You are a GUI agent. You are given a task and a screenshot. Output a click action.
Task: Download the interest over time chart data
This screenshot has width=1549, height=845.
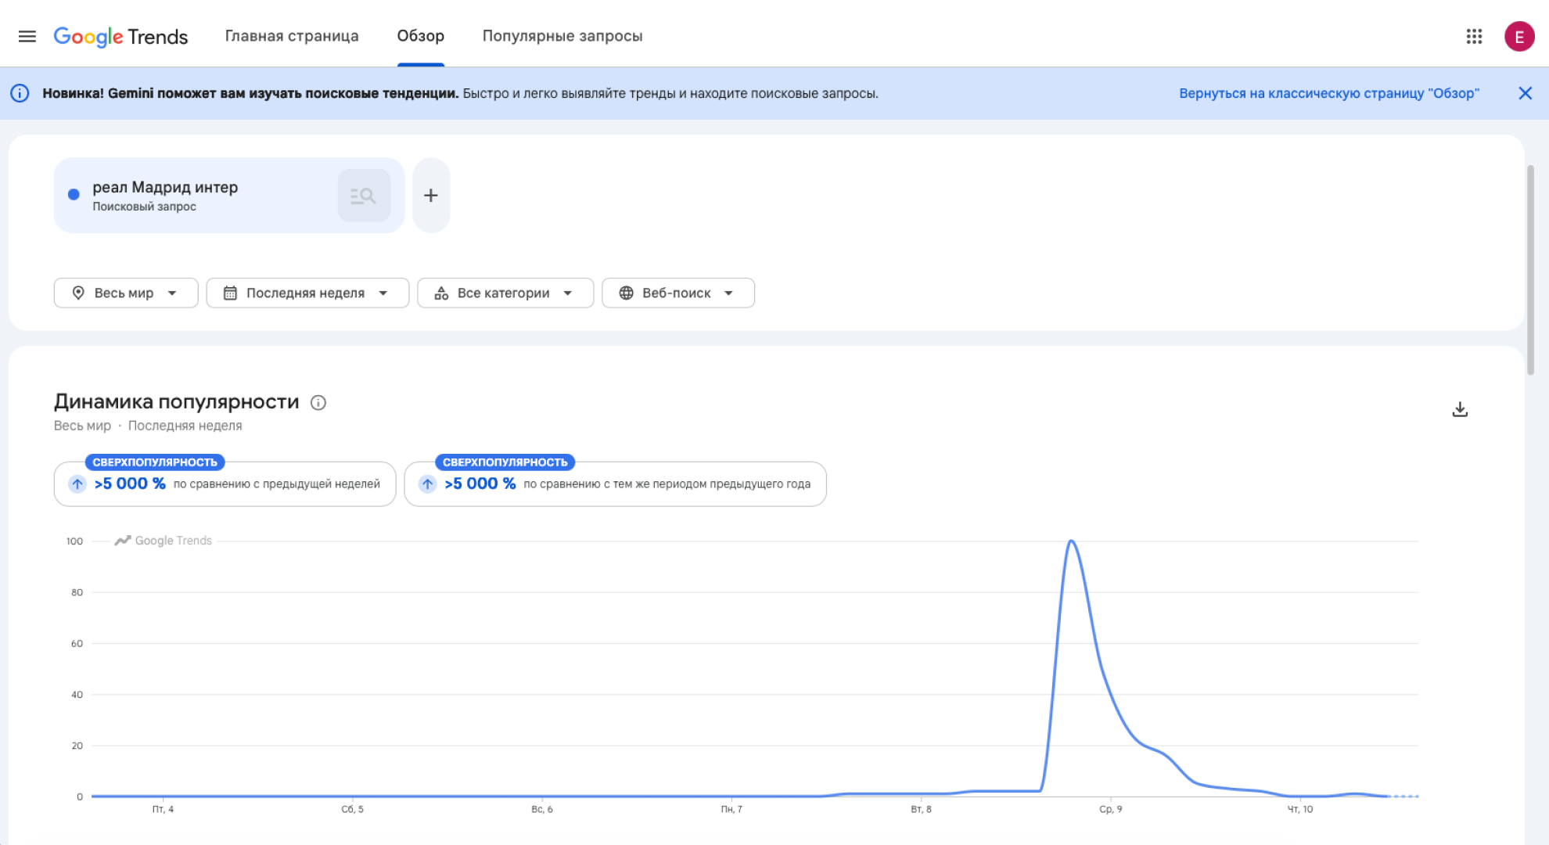tap(1460, 409)
